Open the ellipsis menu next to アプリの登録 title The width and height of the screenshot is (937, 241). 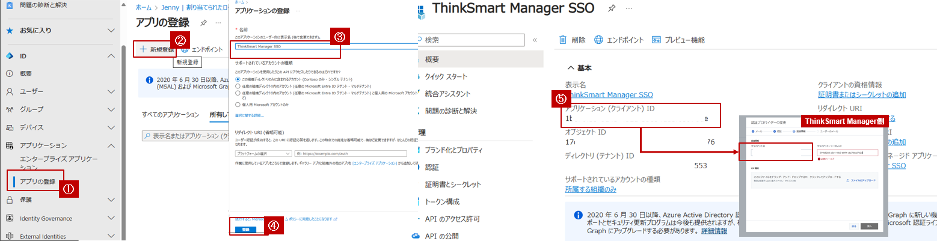tap(218, 22)
